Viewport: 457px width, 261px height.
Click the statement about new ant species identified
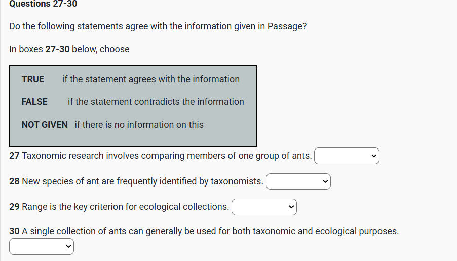tap(142, 181)
